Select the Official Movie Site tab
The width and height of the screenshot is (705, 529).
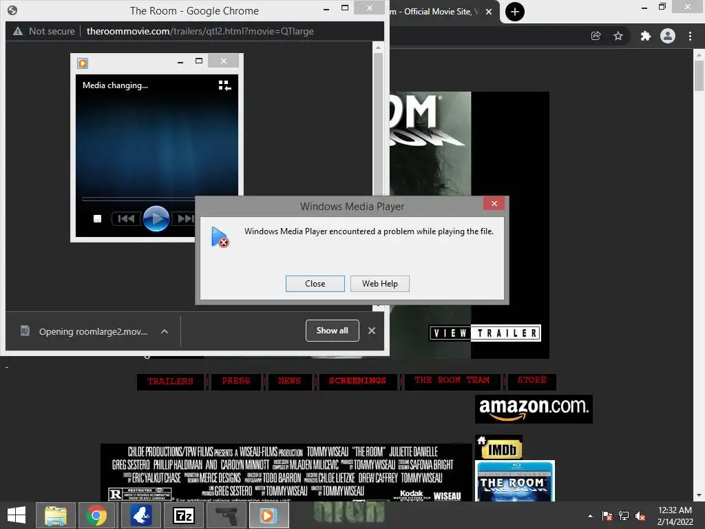tap(434, 12)
